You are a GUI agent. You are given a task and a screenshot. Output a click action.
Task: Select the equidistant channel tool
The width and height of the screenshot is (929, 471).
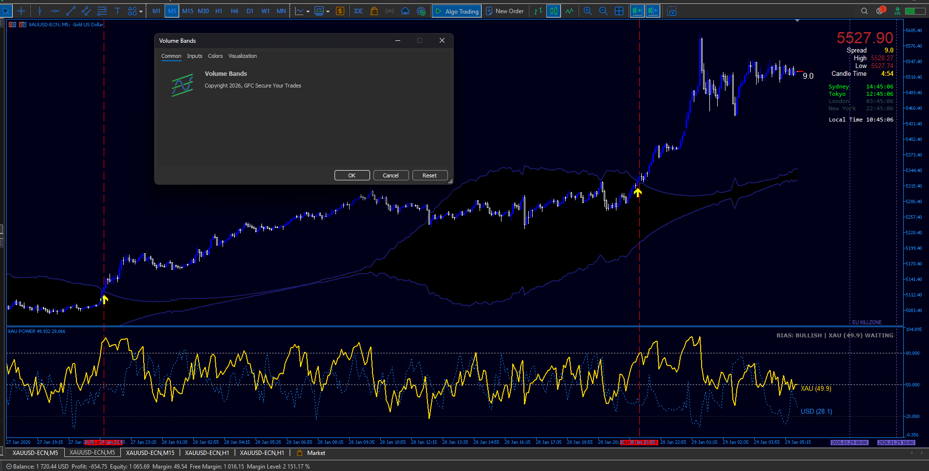coord(86,11)
